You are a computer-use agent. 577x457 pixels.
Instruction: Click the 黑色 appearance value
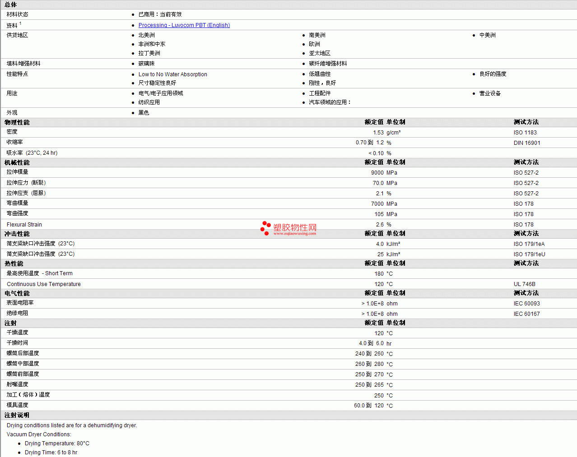[x=144, y=113]
